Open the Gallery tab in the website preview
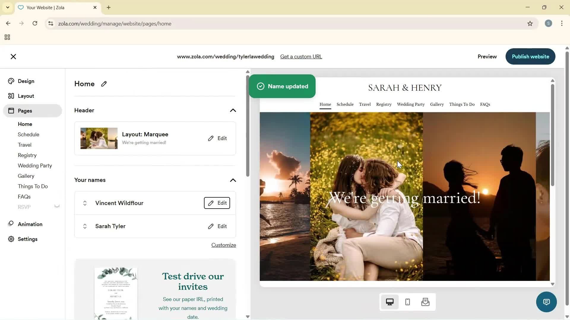570x320 pixels. pos(437,104)
